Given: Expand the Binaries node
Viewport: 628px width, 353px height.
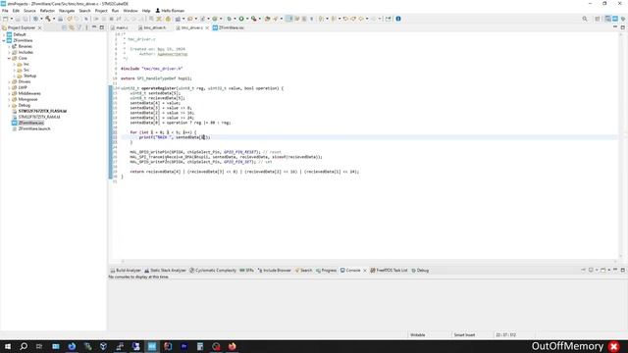Looking at the screenshot, I should click(9, 46).
